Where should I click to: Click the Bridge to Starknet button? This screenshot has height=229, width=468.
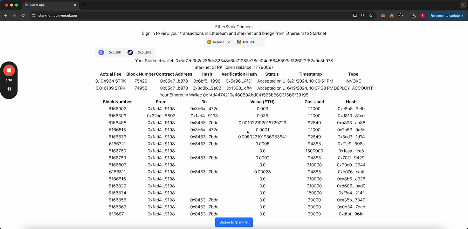(x=234, y=222)
